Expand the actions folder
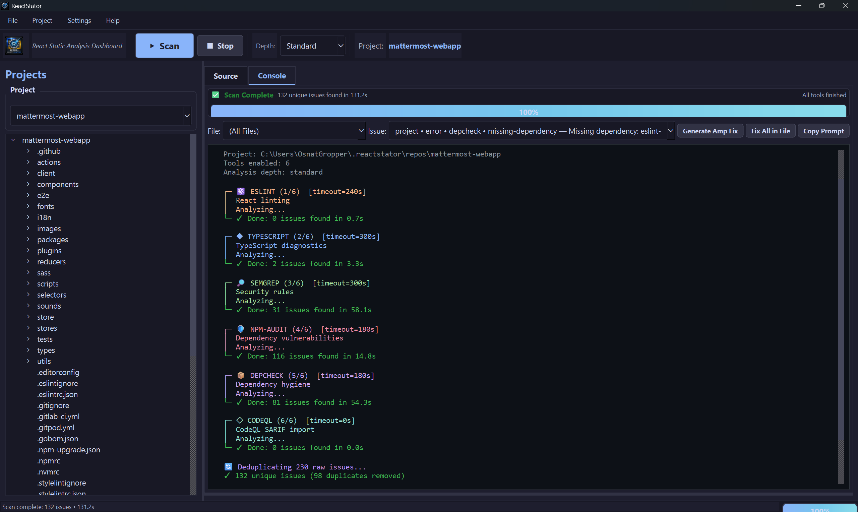This screenshot has width=858, height=512. [x=28, y=162]
